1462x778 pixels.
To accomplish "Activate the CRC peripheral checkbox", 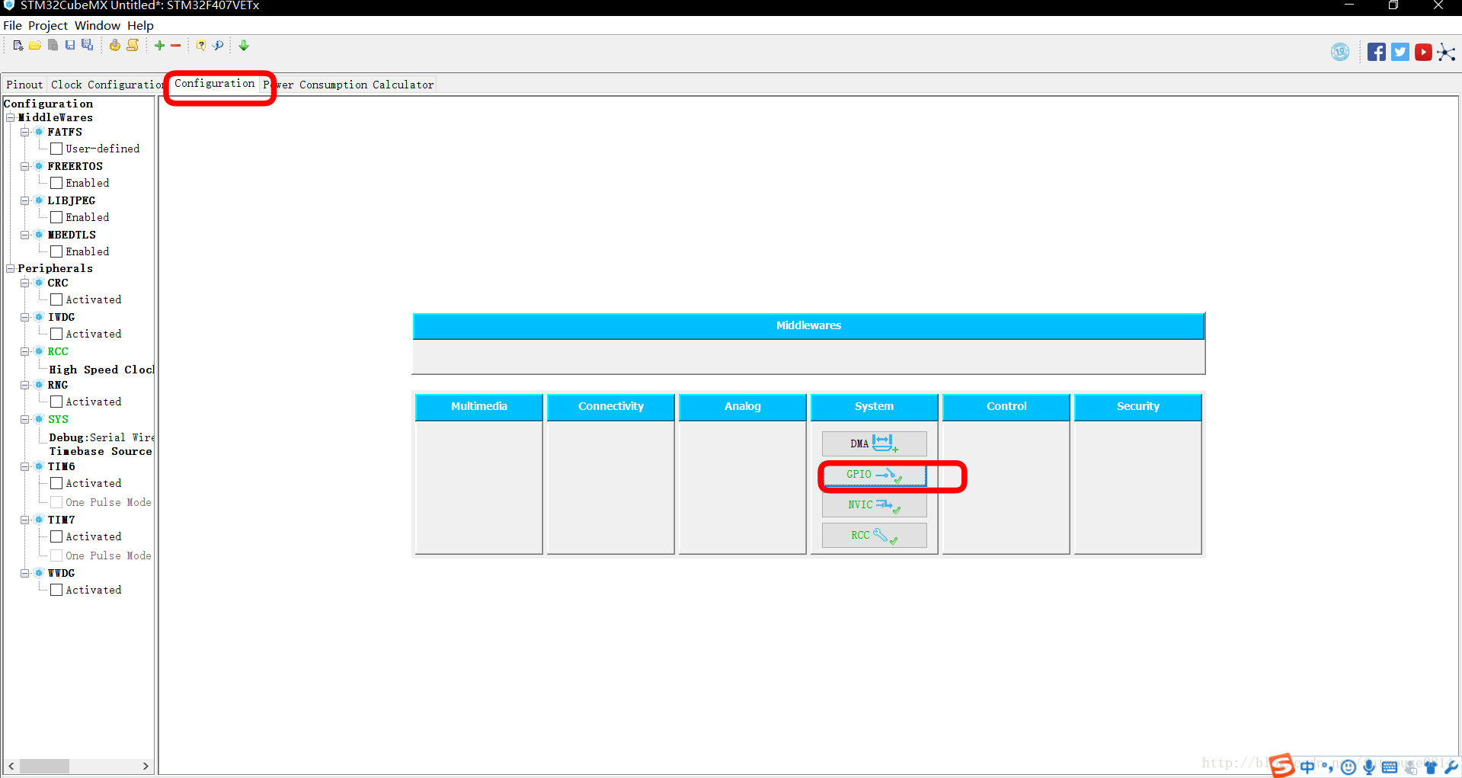I will [56, 299].
